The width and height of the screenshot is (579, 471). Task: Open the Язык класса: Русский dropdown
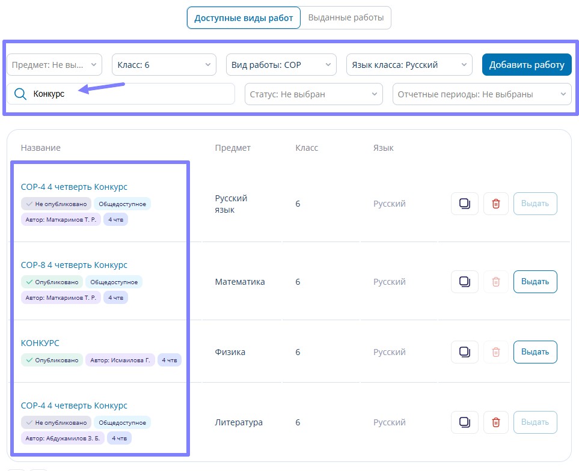pyautogui.click(x=409, y=65)
